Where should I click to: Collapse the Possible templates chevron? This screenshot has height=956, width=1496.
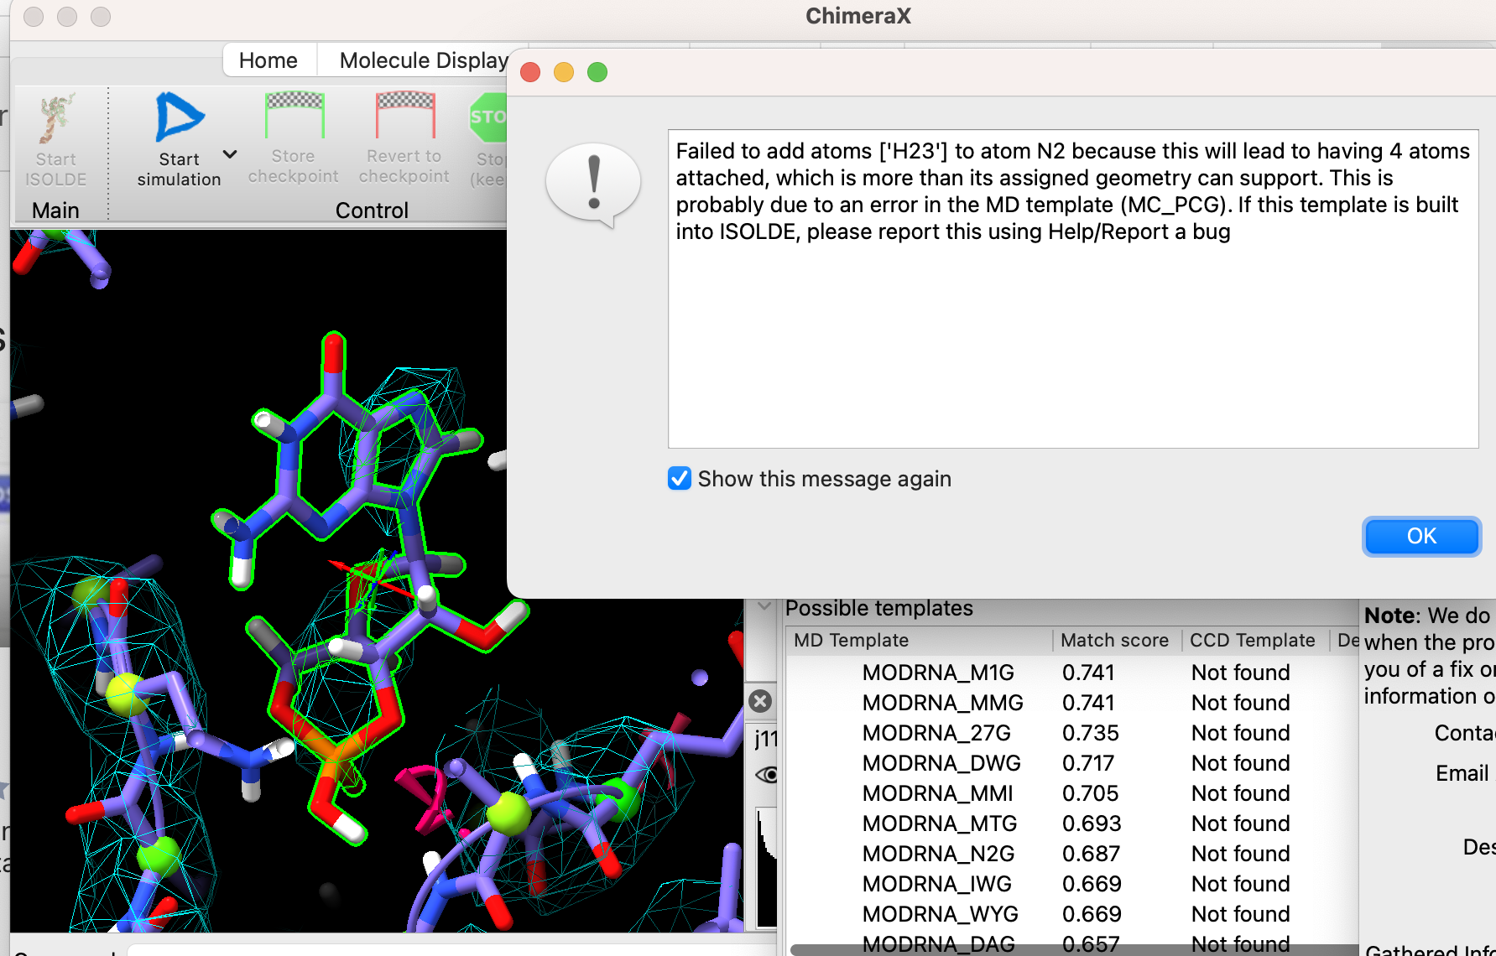click(x=764, y=606)
